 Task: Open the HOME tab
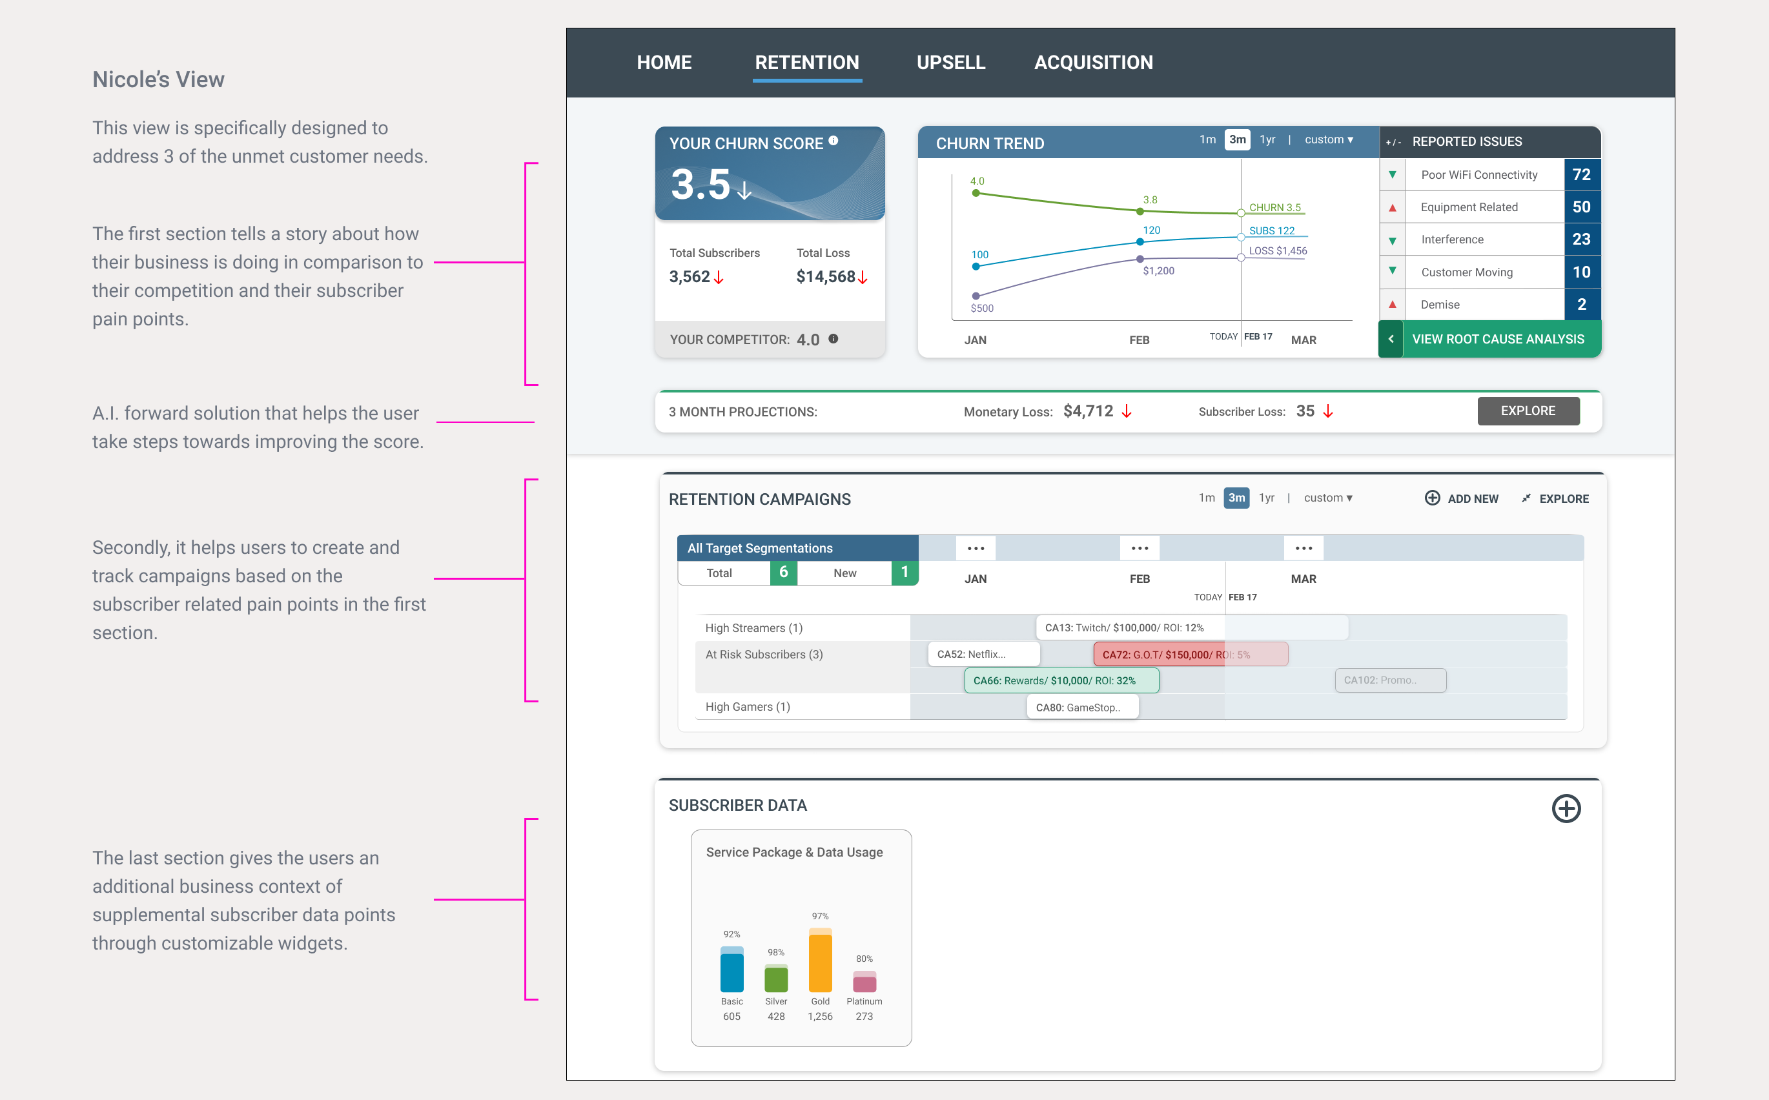(664, 63)
